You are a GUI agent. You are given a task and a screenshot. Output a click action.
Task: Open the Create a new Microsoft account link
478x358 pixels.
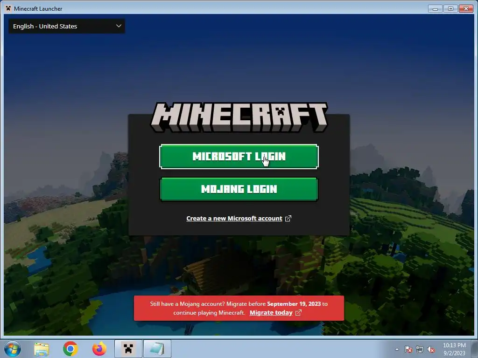pyautogui.click(x=234, y=218)
